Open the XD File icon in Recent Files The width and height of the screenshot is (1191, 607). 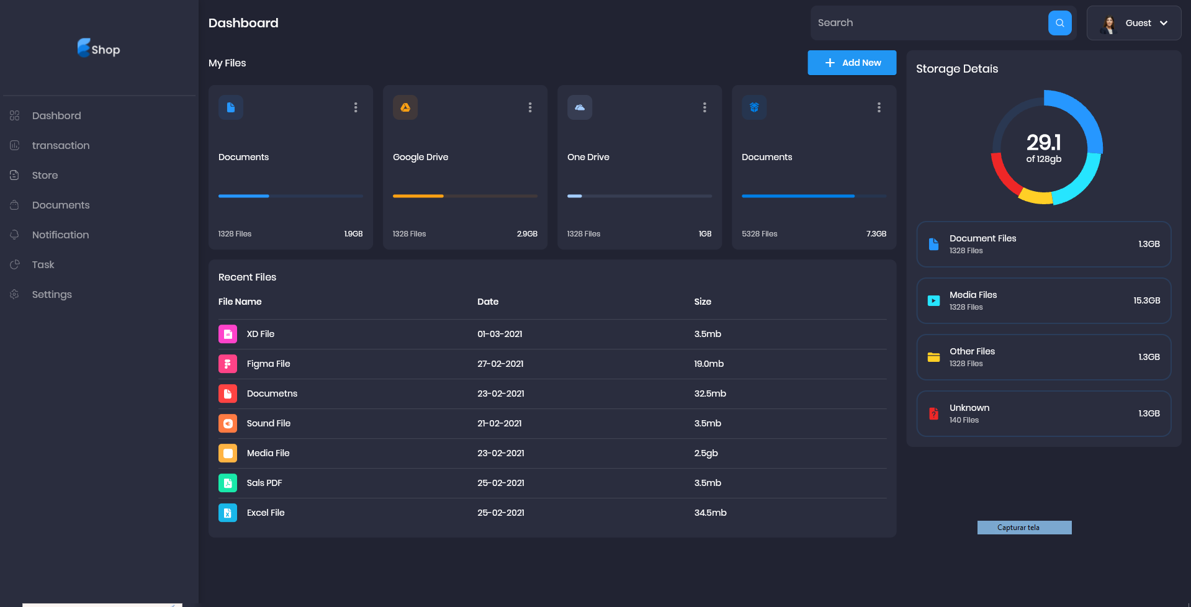click(227, 333)
